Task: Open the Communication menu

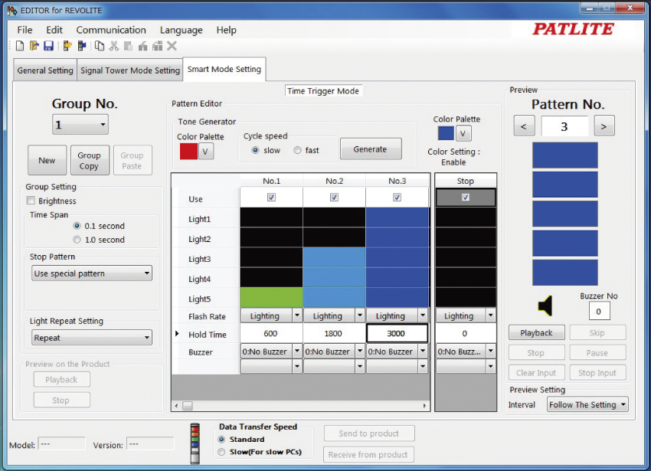Action: pyautogui.click(x=111, y=30)
